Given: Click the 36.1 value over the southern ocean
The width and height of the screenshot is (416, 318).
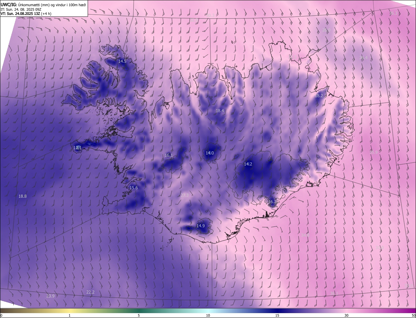Looking at the screenshot, I should coord(334,293).
